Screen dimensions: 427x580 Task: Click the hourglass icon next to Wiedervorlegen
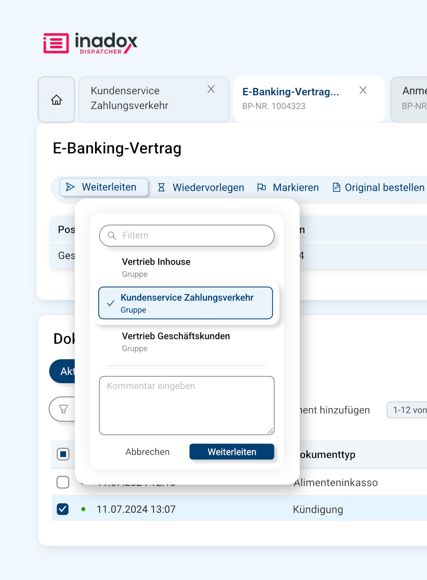pos(162,188)
